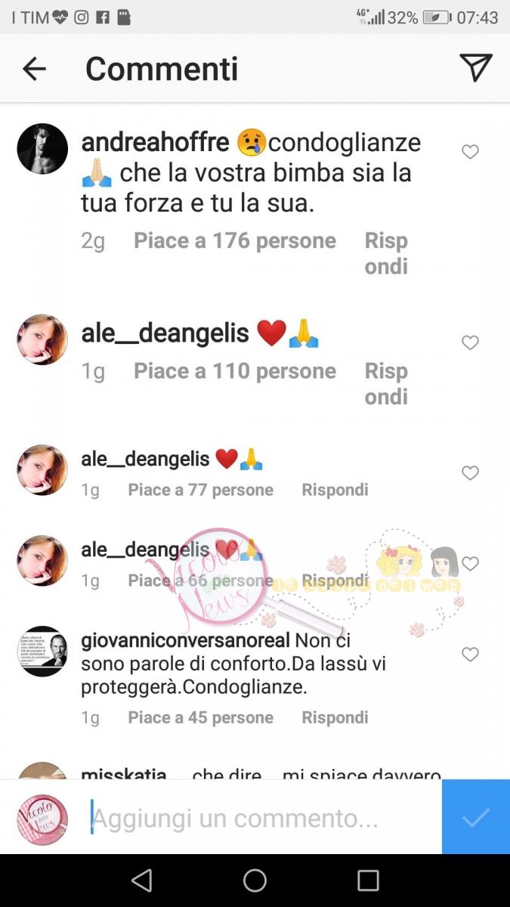Open andreahoffre profile picture

42,149
